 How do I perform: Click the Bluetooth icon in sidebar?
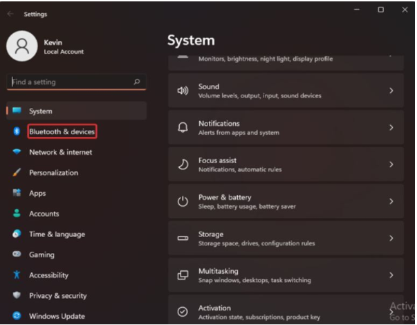point(17,131)
